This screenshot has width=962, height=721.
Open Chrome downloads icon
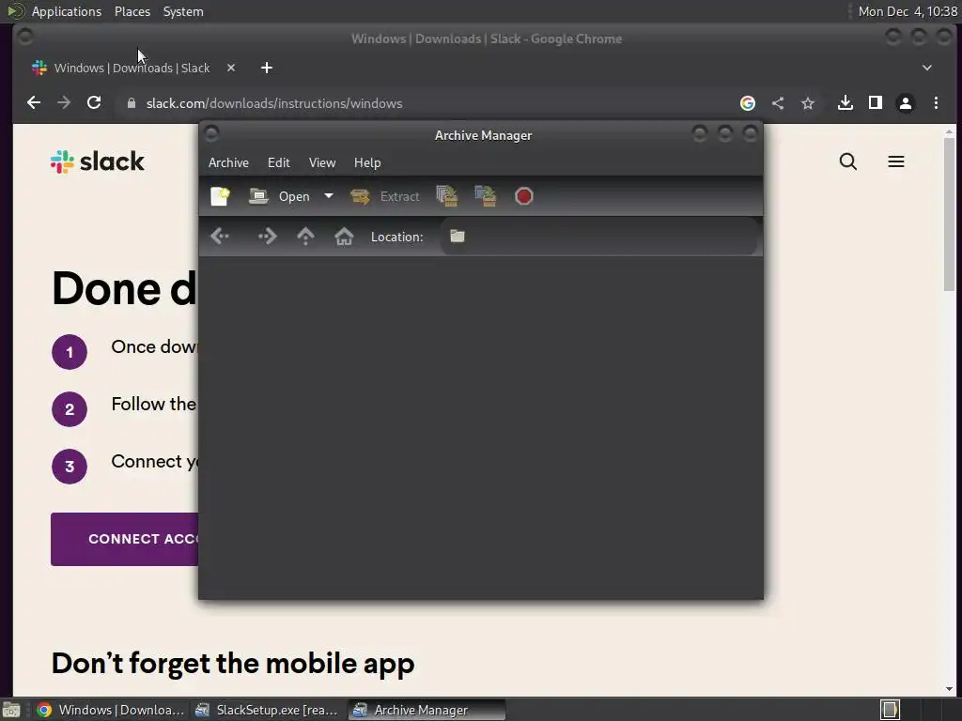click(x=846, y=103)
